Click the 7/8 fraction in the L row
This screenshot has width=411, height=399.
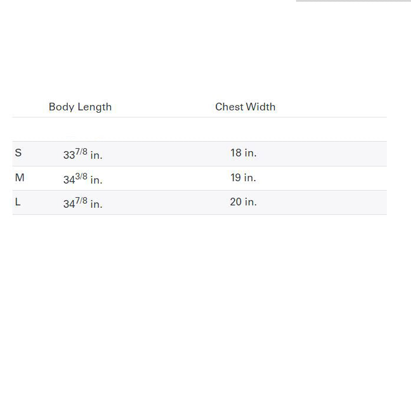(81, 201)
